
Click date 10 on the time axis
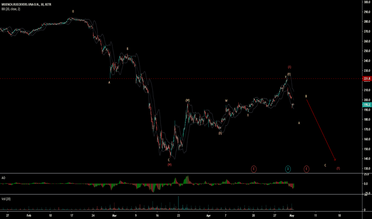coord(50,215)
